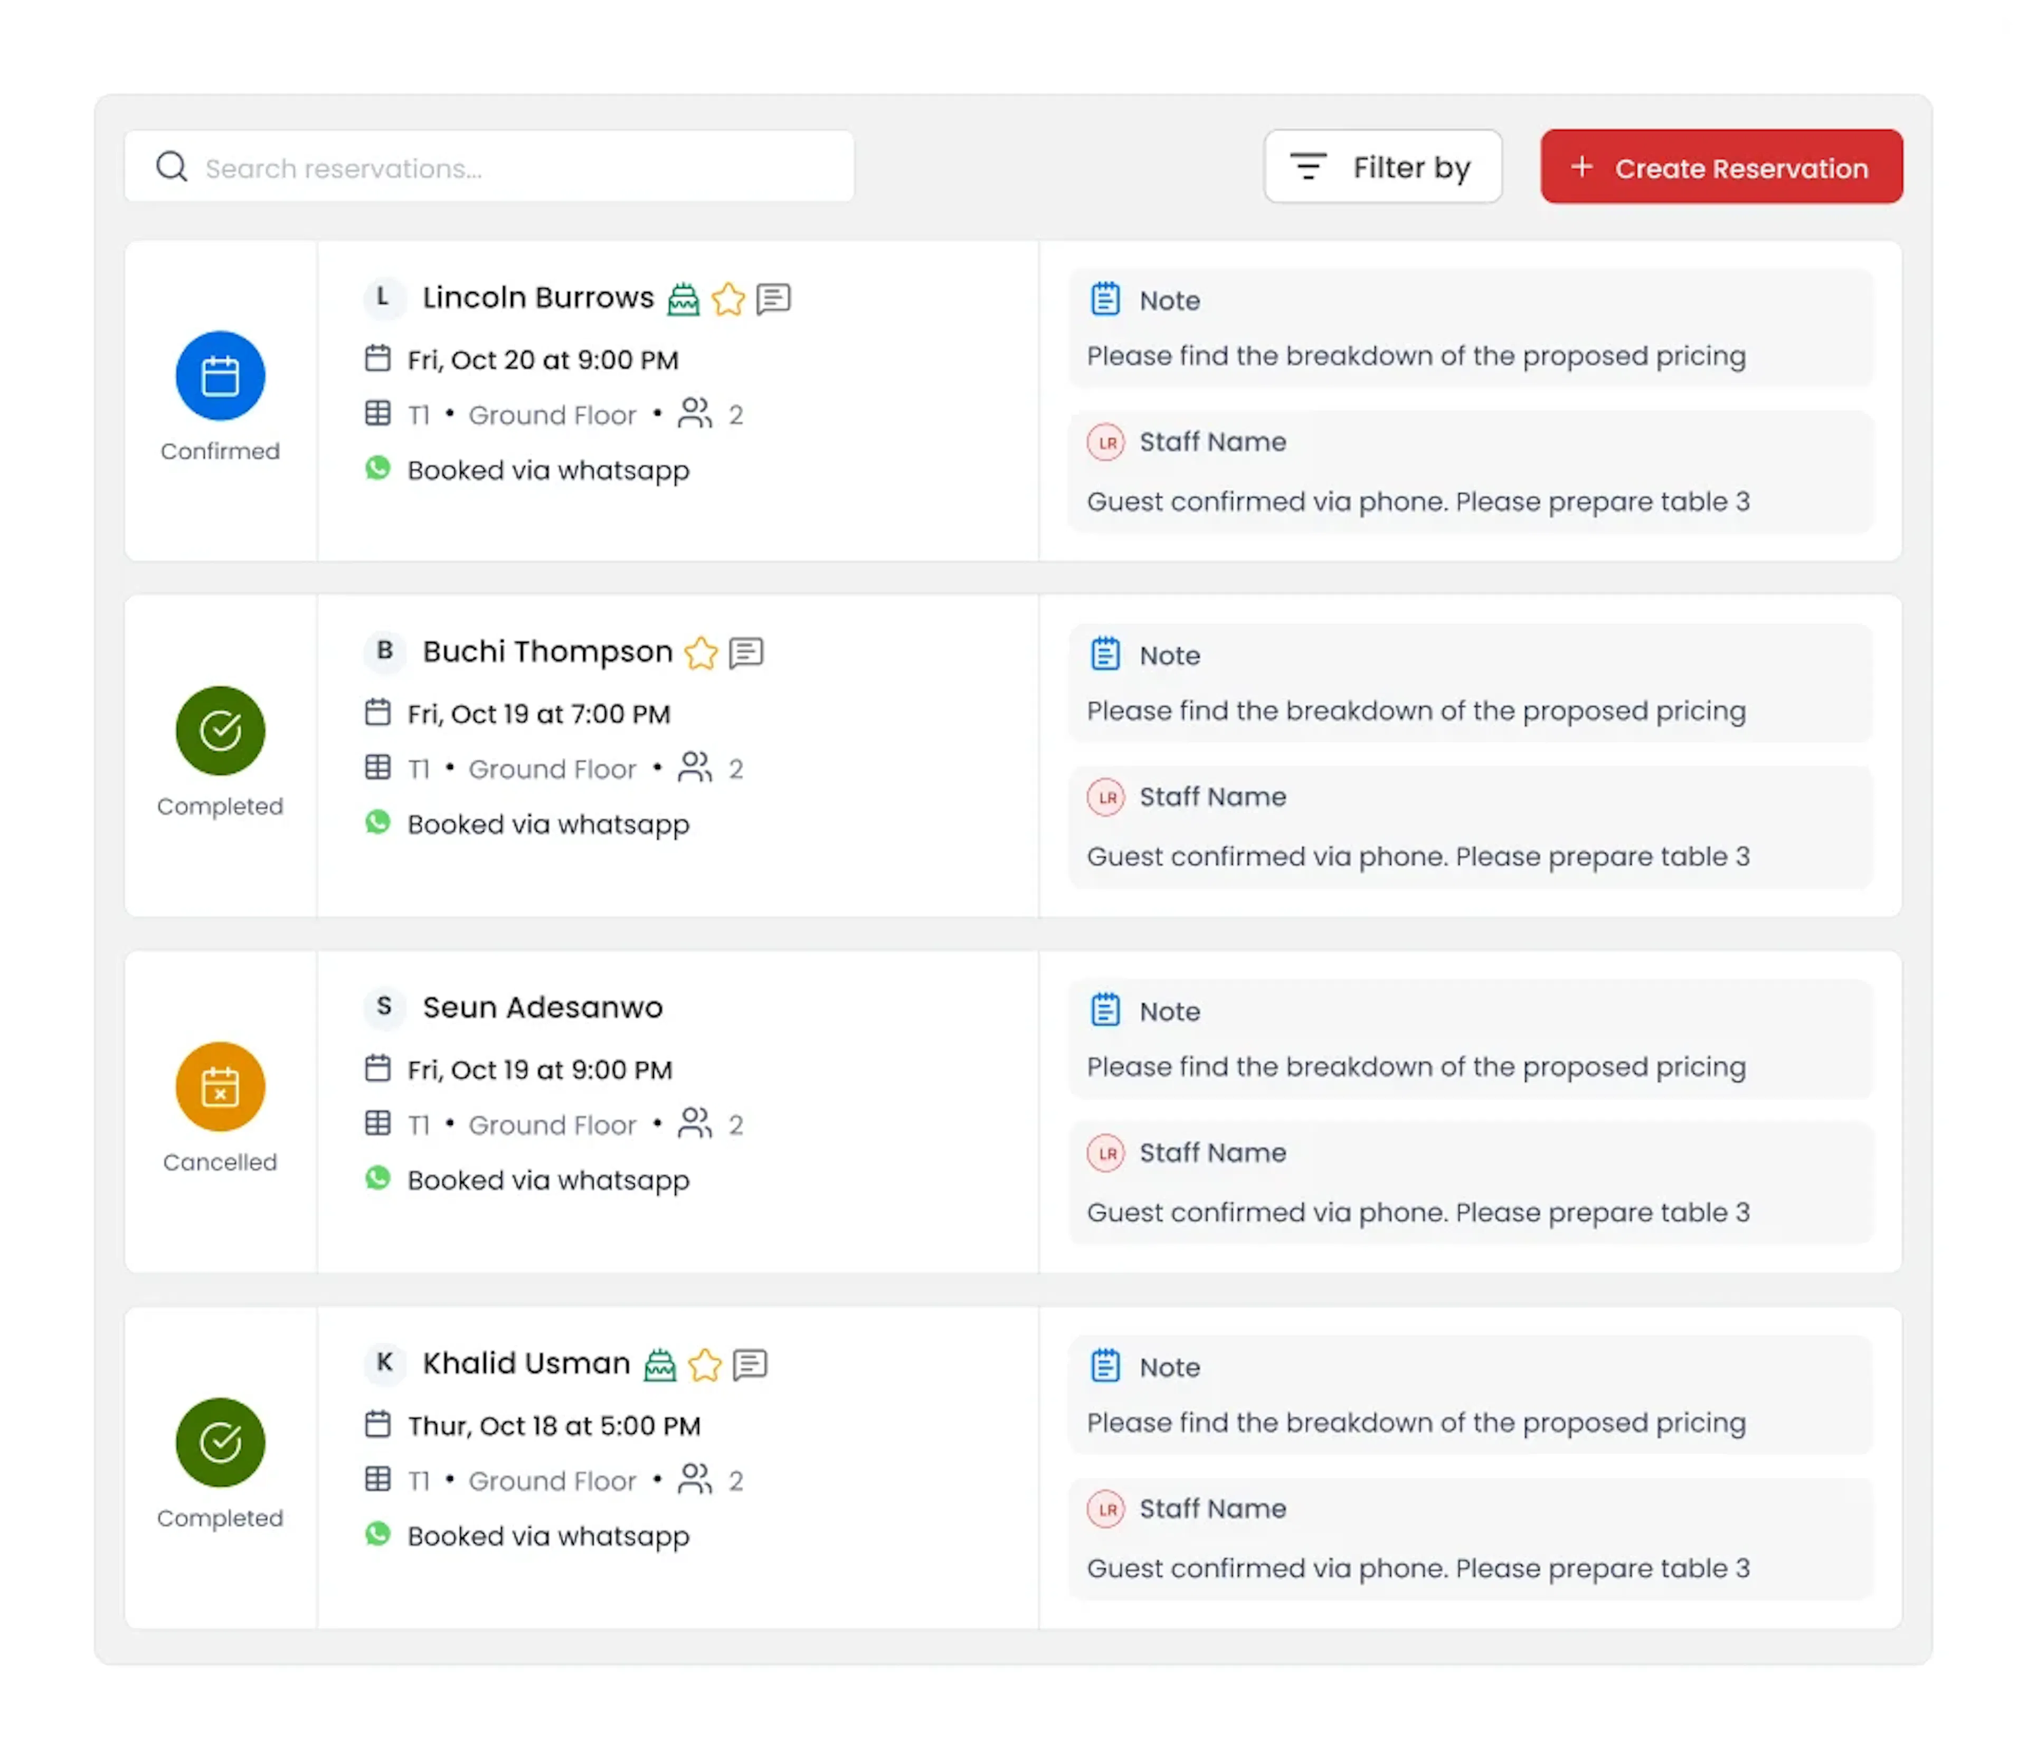Screen dimensions: 2027x1761
Task: Open the Filter by dropdown
Action: click(x=1382, y=167)
